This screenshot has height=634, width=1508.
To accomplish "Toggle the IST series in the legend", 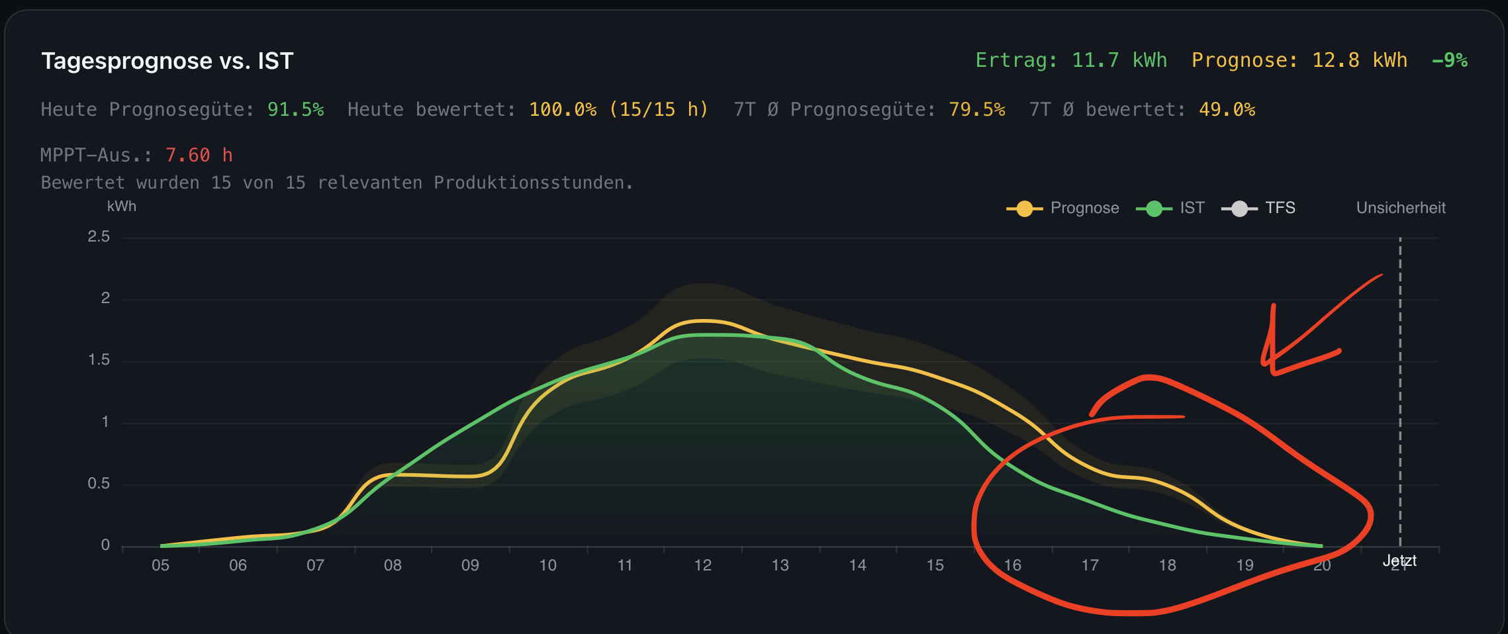I will pyautogui.click(x=1170, y=208).
